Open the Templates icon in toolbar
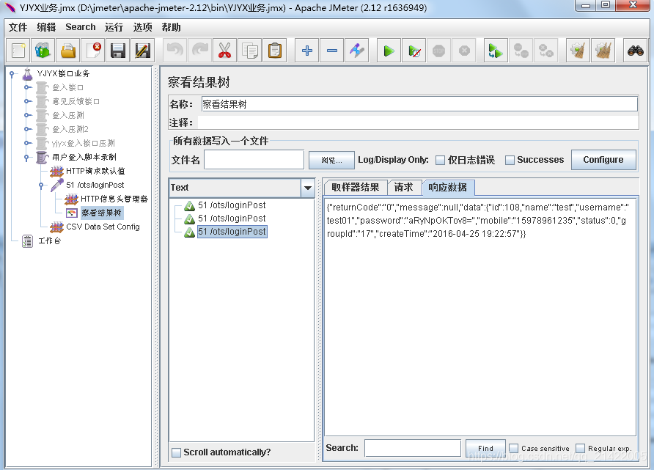Image resolution: width=654 pixels, height=470 pixels. [43, 51]
